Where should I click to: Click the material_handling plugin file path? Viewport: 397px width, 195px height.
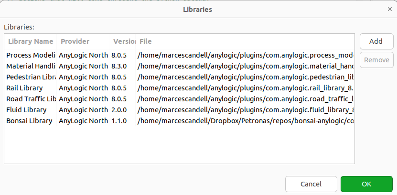pyautogui.click(x=246, y=66)
